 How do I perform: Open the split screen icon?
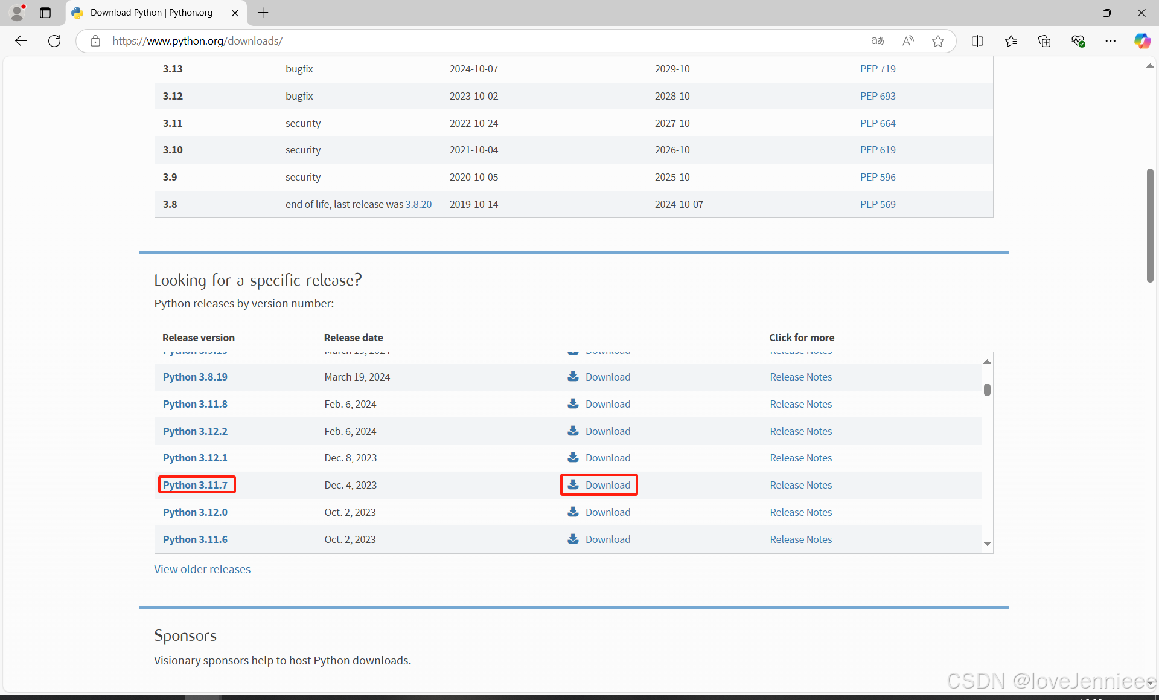977,41
